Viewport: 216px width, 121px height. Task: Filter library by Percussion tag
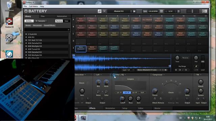37,26
